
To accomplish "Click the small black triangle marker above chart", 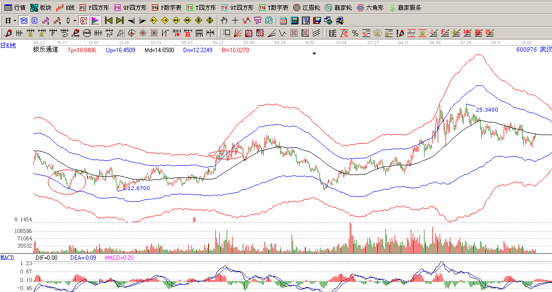I will (315, 53).
